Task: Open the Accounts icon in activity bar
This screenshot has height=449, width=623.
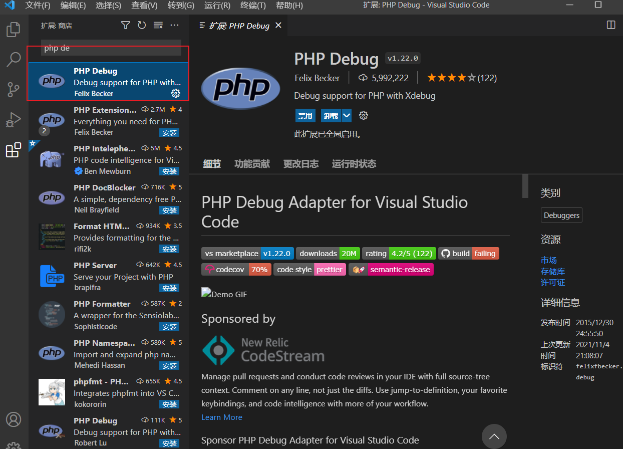Action: (x=14, y=419)
